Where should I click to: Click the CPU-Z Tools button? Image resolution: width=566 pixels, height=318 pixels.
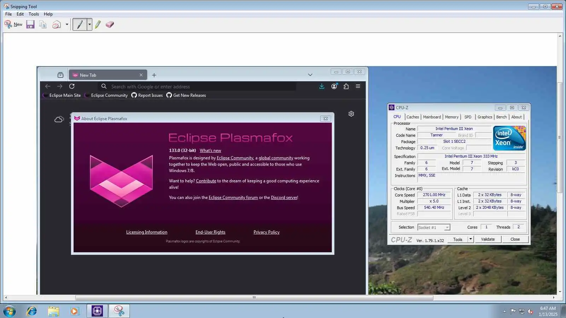(458, 239)
